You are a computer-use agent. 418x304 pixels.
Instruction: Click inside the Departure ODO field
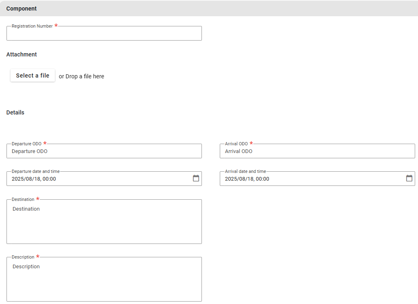coord(104,151)
